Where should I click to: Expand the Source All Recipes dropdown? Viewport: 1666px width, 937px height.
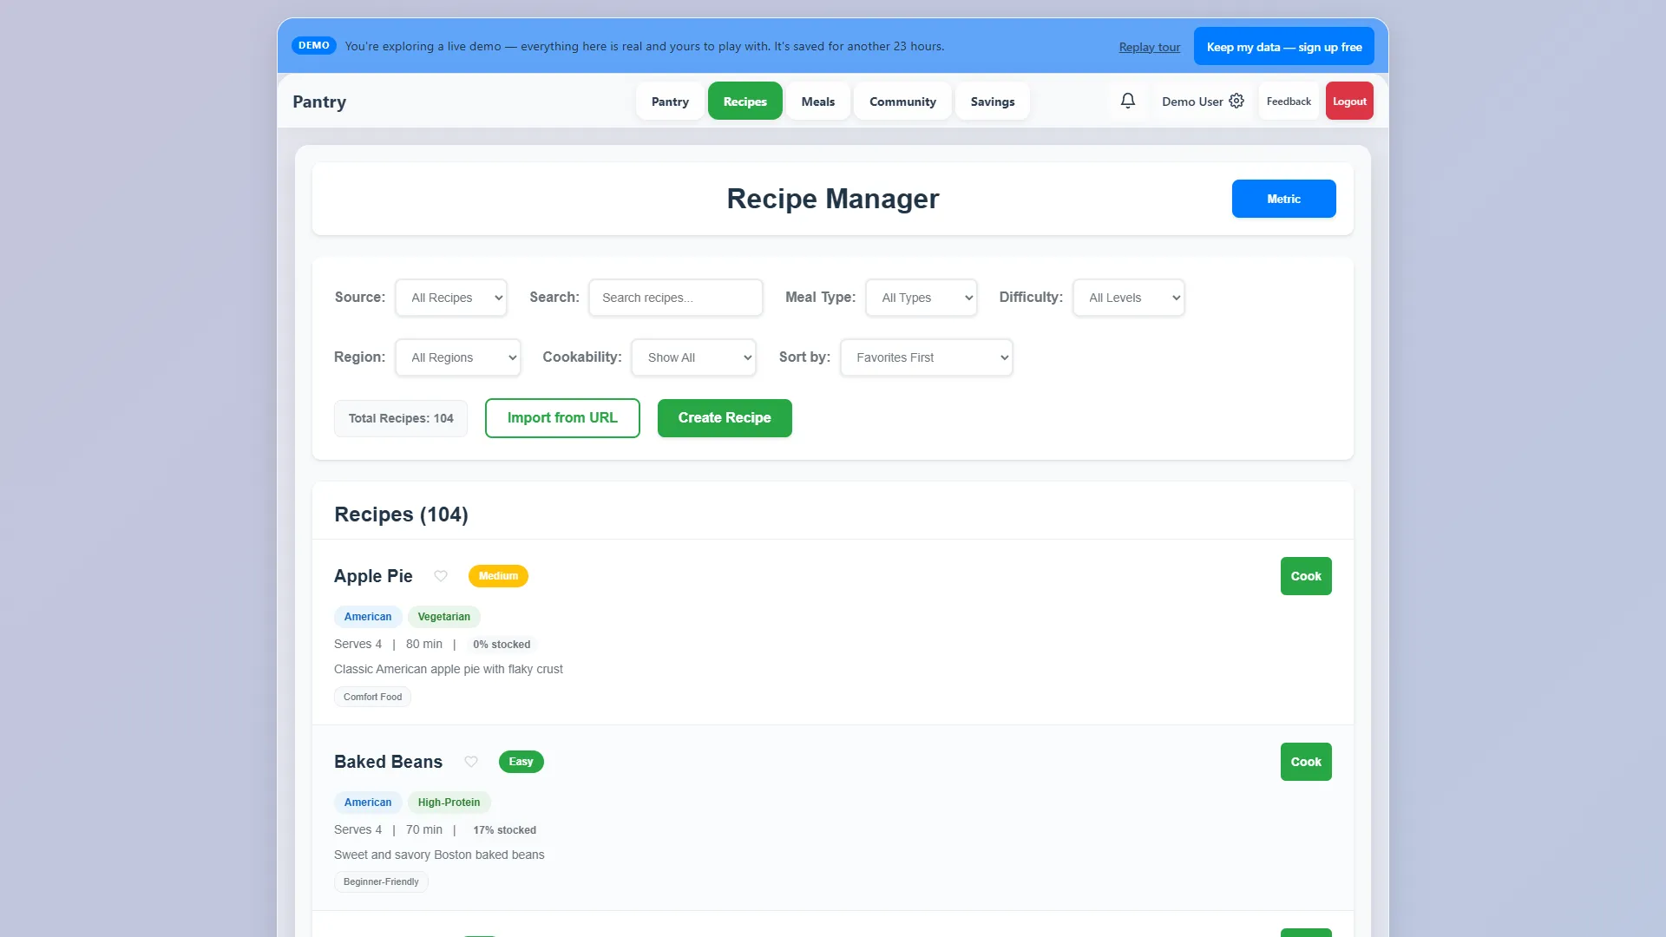tap(451, 298)
